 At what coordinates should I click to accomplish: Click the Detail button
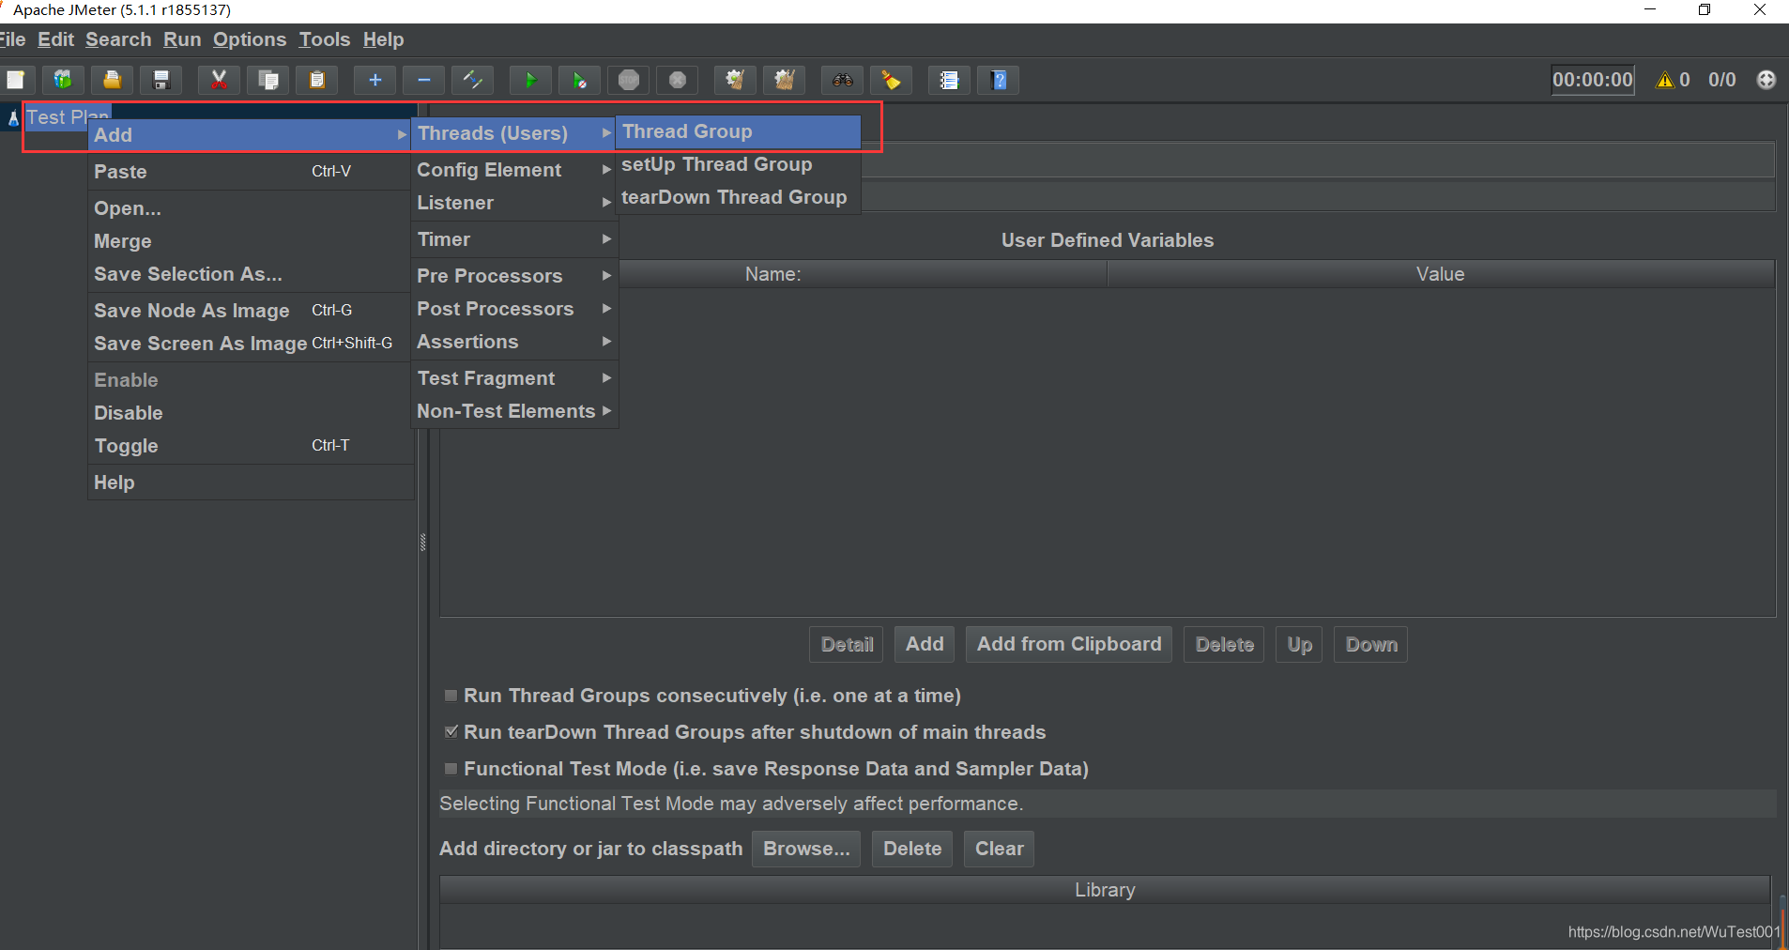tap(847, 644)
